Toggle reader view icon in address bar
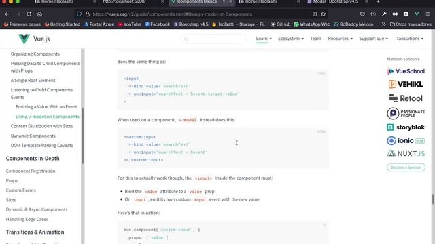The image size is (435, 244). click(x=314, y=14)
